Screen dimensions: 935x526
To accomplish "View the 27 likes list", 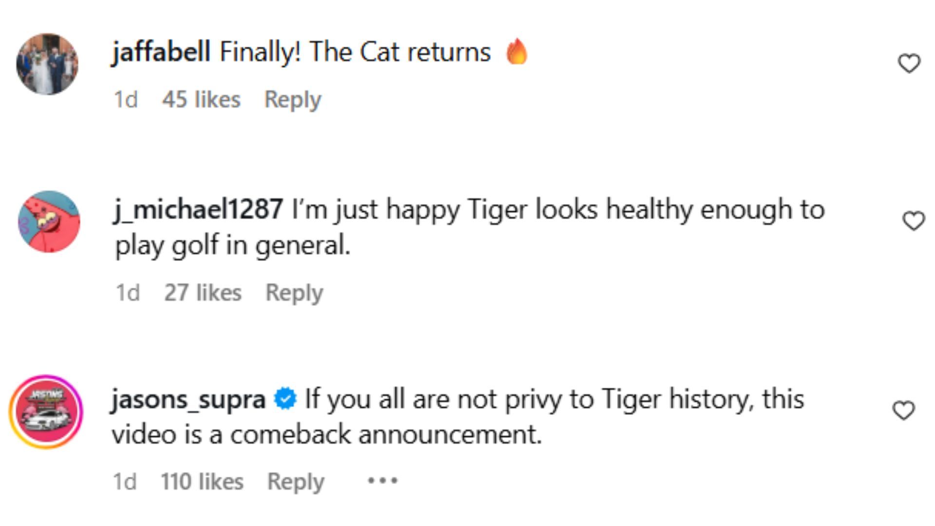I will coord(203,293).
